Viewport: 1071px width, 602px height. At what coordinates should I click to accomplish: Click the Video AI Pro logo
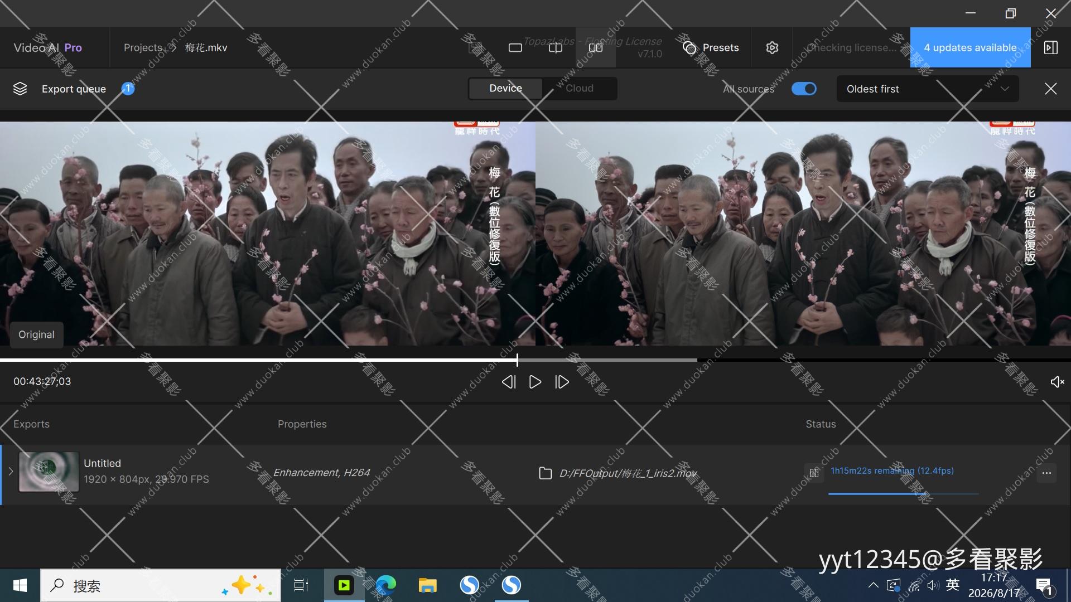point(47,48)
